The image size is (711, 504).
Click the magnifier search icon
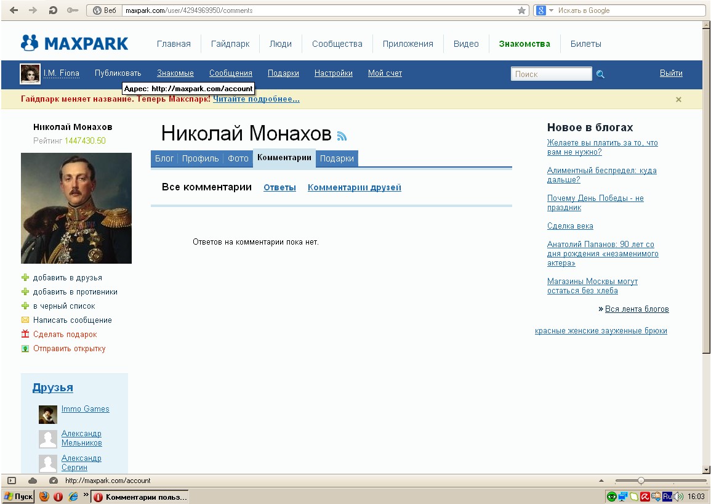tap(600, 74)
